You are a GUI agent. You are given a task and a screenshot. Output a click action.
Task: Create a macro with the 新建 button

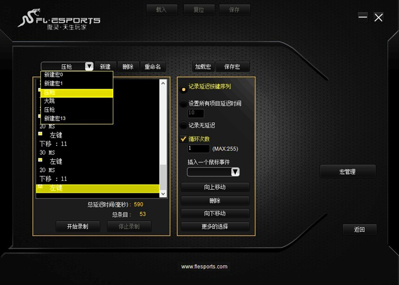click(x=105, y=67)
